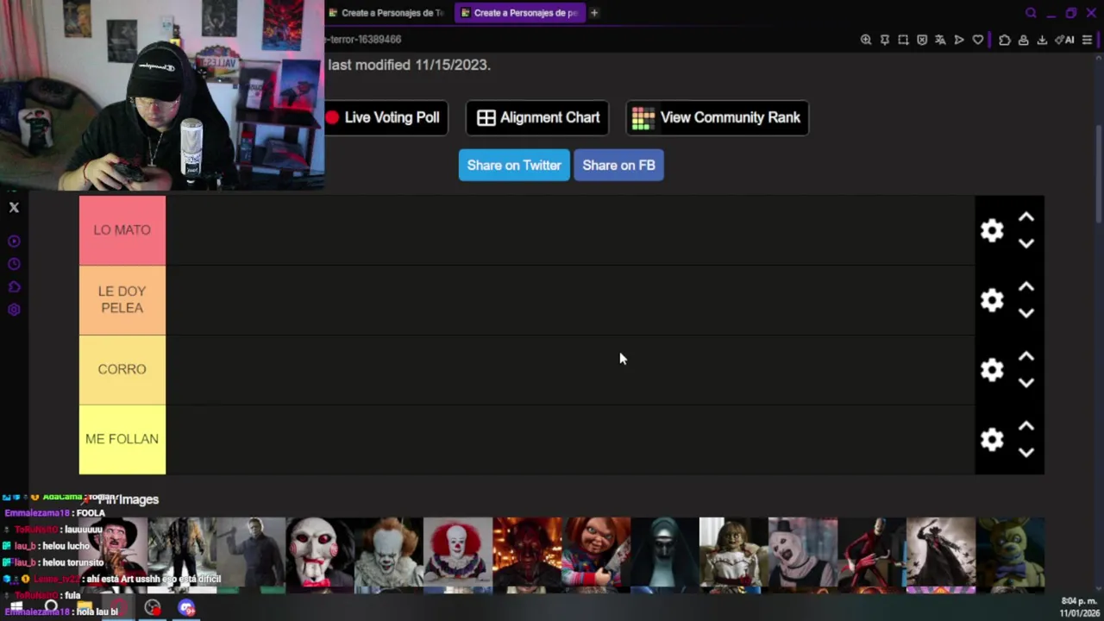The height and width of the screenshot is (621, 1104).
Task: Click the pin toolbar icon
Action: pyautogui.click(x=885, y=40)
